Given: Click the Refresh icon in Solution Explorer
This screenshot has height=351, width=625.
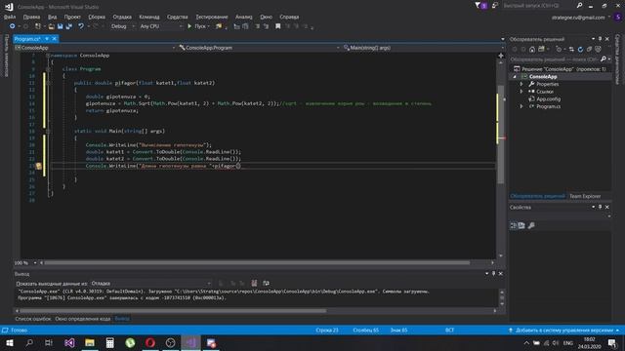Looking at the screenshot, I should [x=580, y=50].
